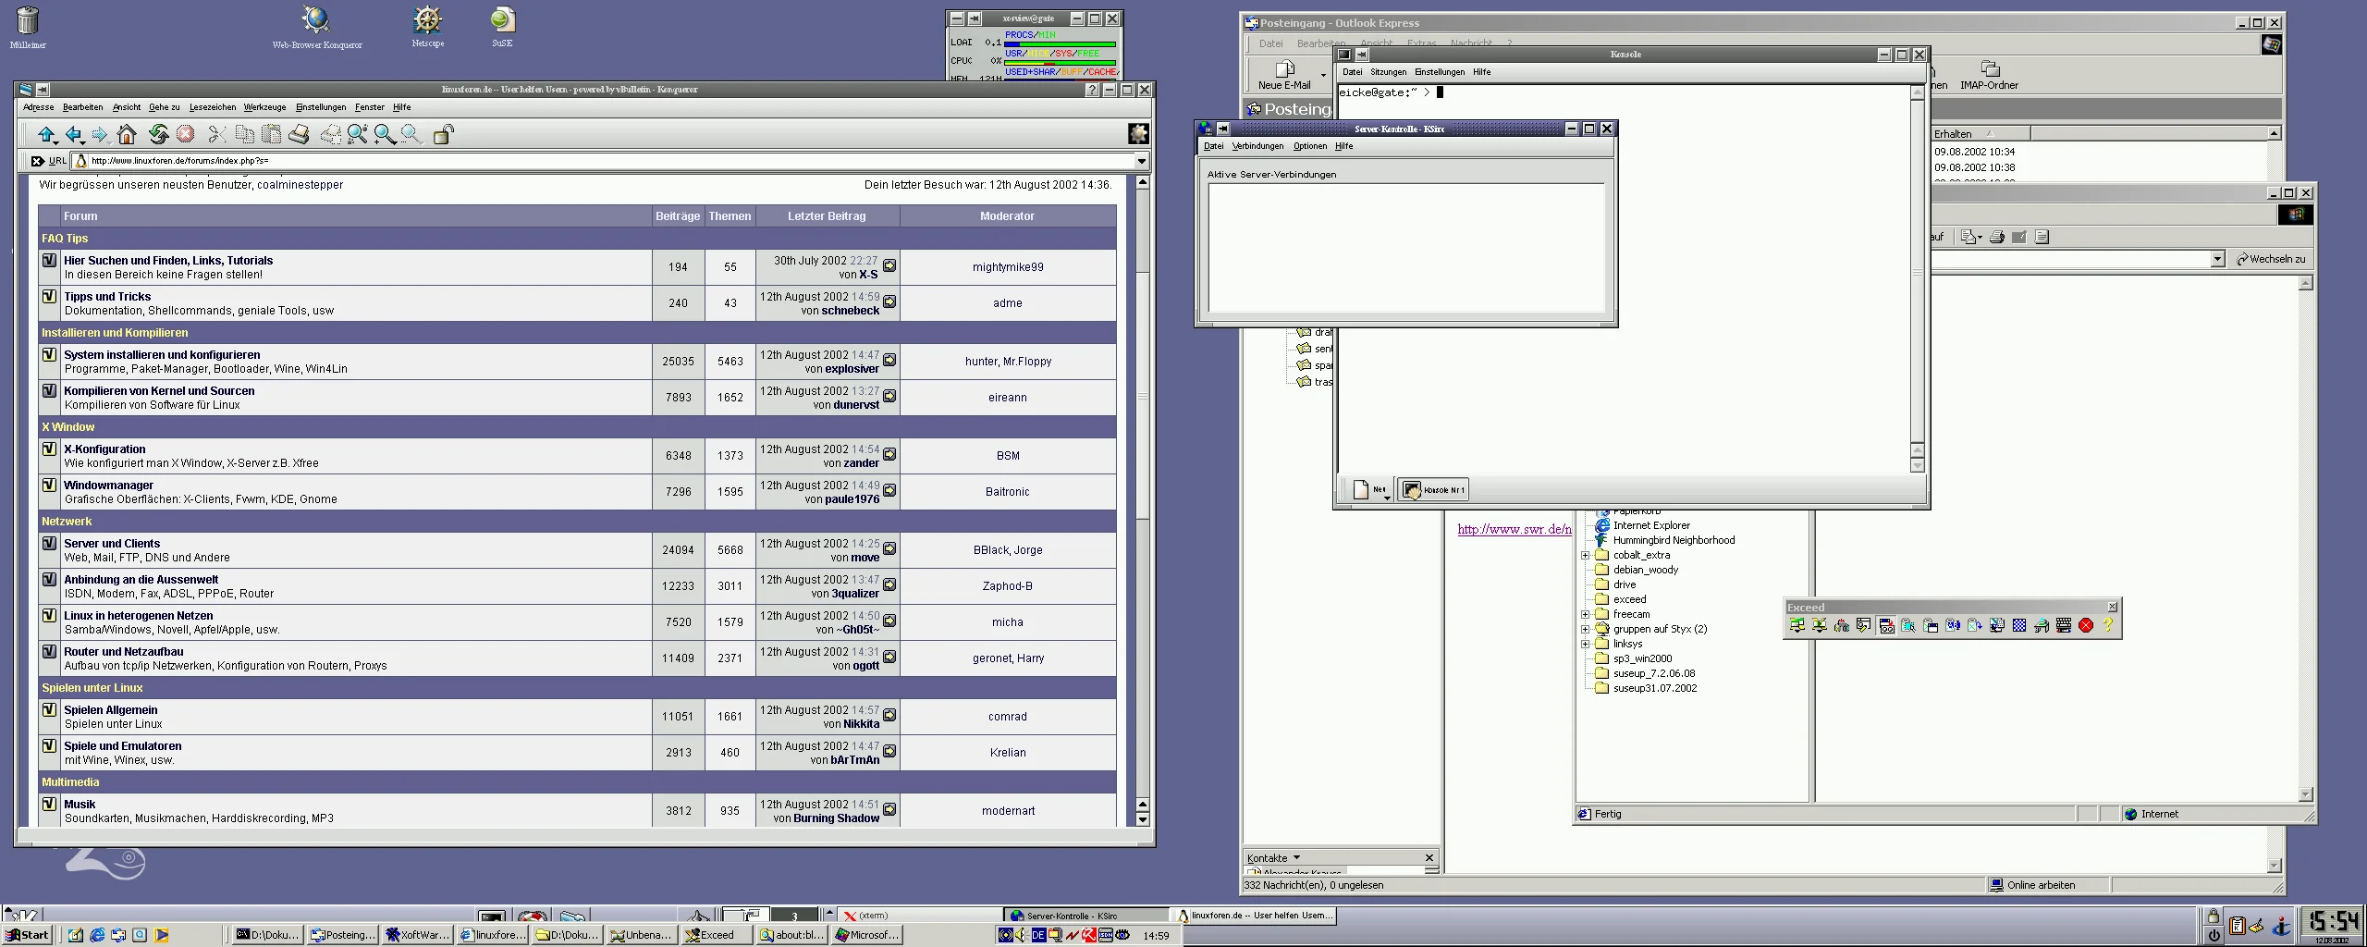2367x947 pixels.
Task: Open the Optionen menu in KSirc window
Action: point(1309,146)
